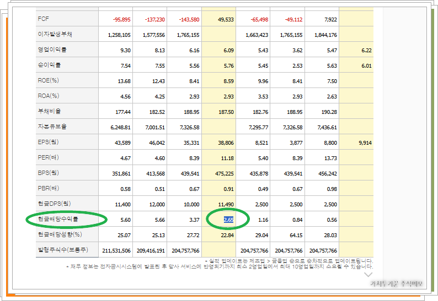Select the payout ratio value 22.84
The image size is (438, 301).
pyautogui.click(x=227, y=235)
